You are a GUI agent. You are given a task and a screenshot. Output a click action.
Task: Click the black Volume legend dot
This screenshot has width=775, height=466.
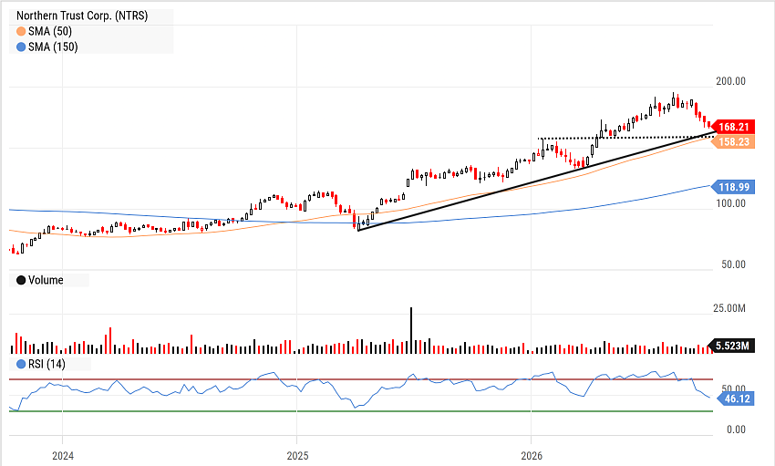(x=21, y=280)
